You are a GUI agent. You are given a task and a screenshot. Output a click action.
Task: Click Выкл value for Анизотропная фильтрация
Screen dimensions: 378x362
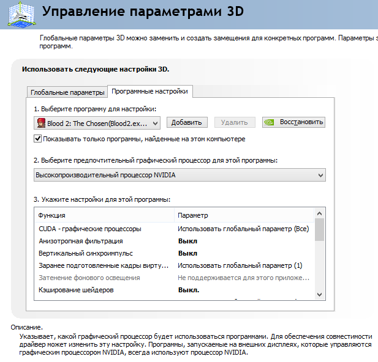pos(187,241)
